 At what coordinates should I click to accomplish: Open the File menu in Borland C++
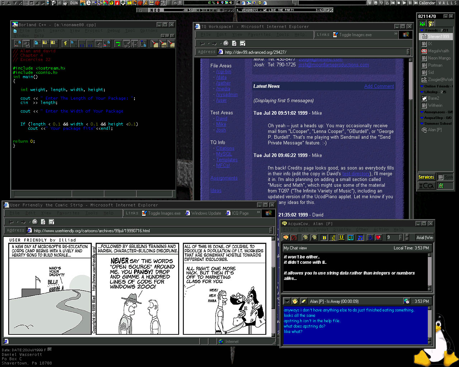[x=25, y=31]
